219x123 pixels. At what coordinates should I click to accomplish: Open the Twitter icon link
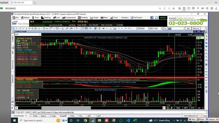(156, 17)
